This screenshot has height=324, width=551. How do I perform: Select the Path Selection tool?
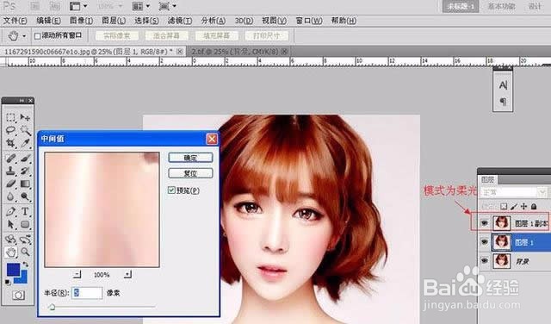coord(10,224)
